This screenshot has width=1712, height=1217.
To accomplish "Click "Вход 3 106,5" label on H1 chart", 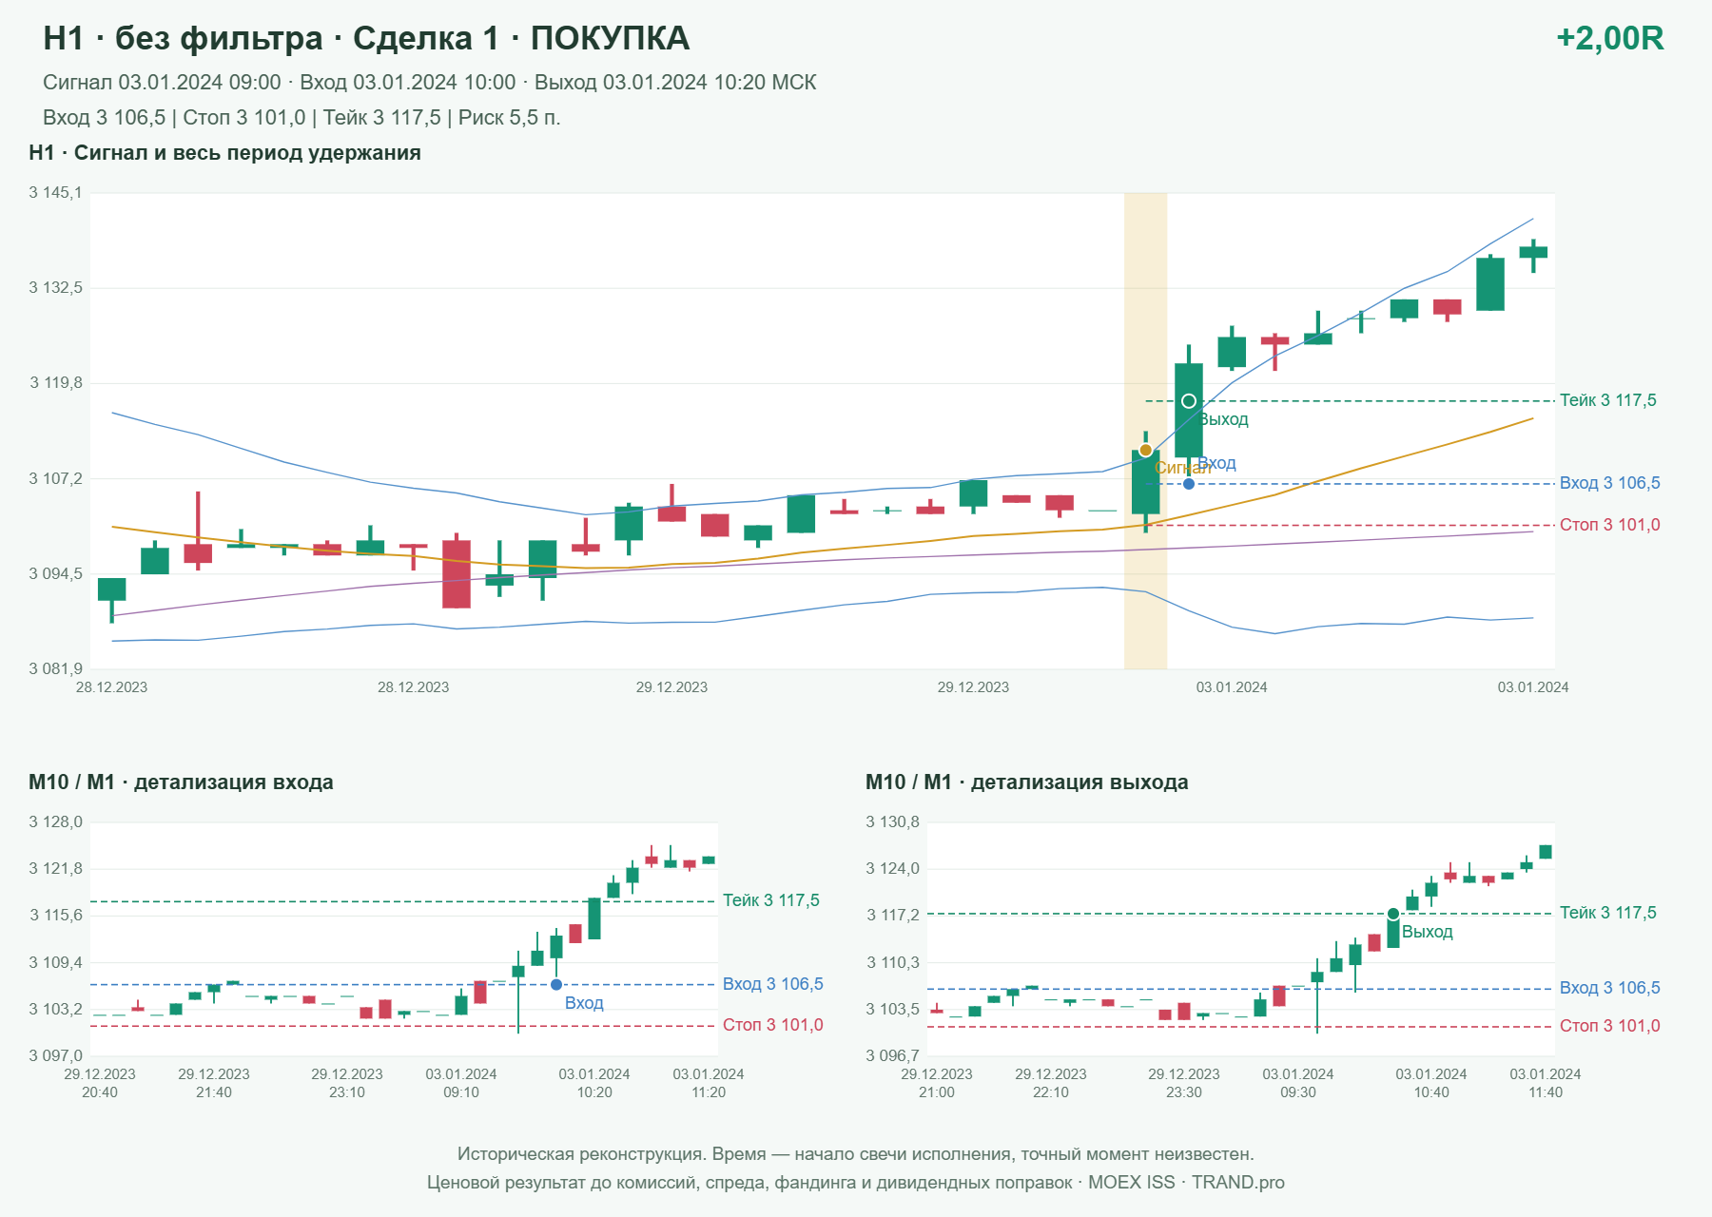I will point(1610,483).
